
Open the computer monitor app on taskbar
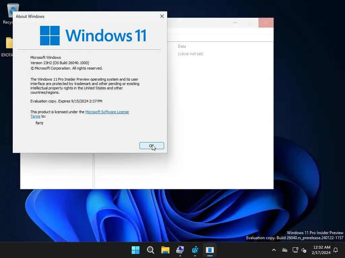180,250
